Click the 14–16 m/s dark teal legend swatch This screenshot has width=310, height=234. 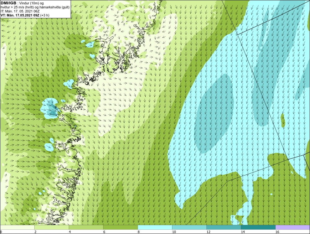point(258,227)
